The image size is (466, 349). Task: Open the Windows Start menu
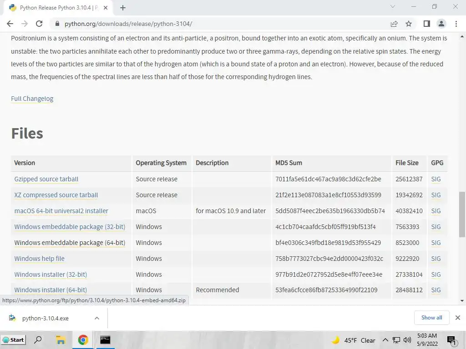pyautogui.click(x=13, y=340)
